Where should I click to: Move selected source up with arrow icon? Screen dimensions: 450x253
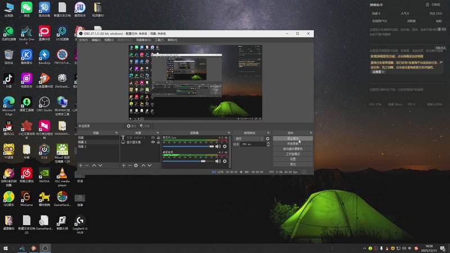(x=143, y=165)
